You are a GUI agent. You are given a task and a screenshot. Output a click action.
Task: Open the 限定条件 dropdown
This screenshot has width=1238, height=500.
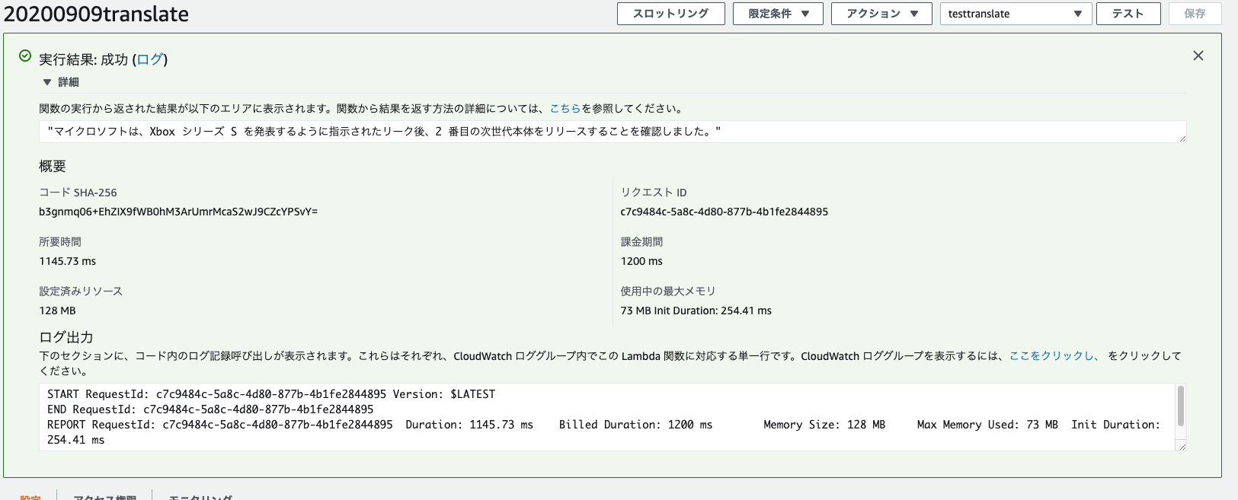pyautogui.click(x=778, y=14)
